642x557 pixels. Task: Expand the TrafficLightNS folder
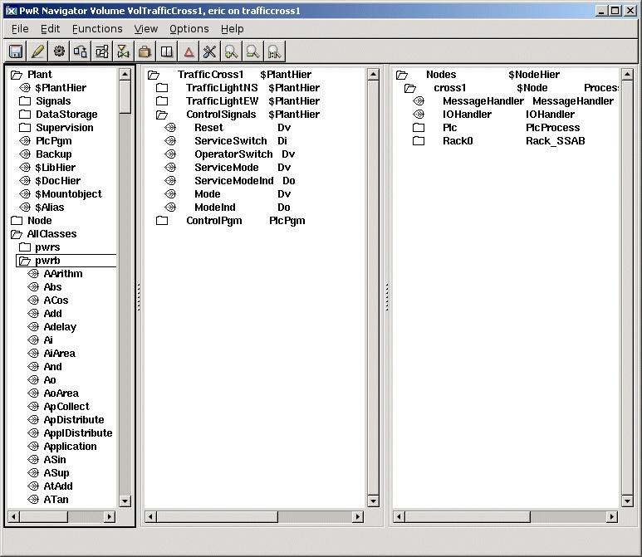tap(162, 88)
